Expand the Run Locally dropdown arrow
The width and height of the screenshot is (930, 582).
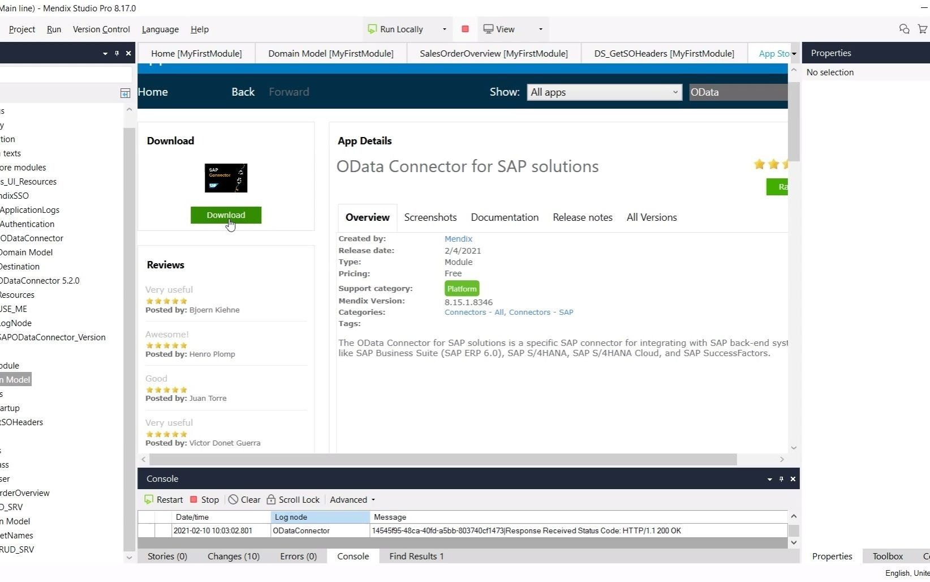point(444,29)
